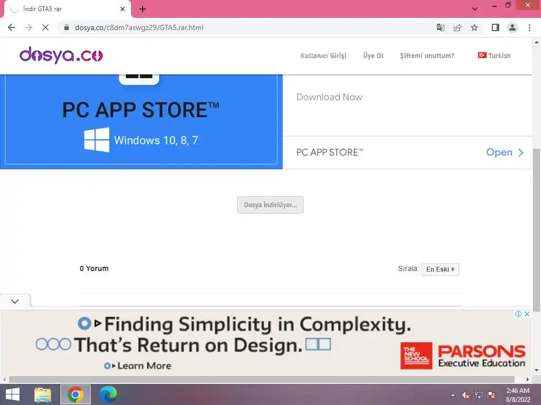
Task: View site security lock info
Action: point(67,27)
